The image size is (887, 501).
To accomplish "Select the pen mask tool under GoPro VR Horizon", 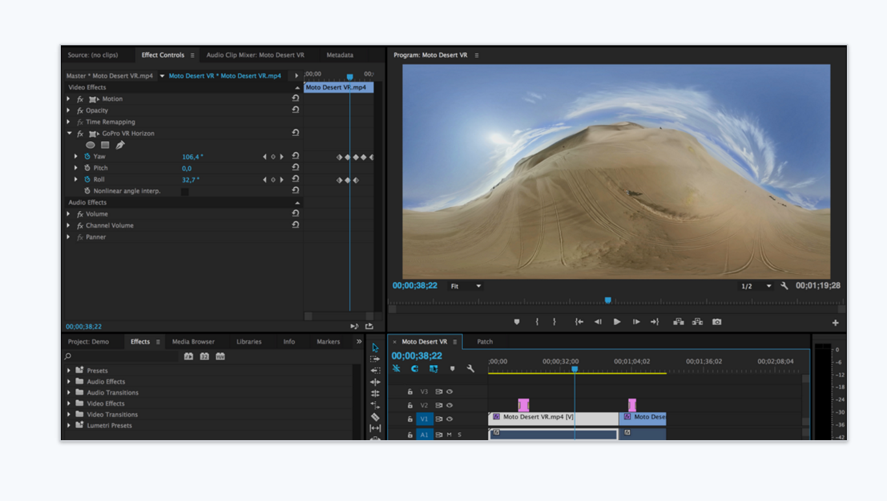I will (120, 145).
